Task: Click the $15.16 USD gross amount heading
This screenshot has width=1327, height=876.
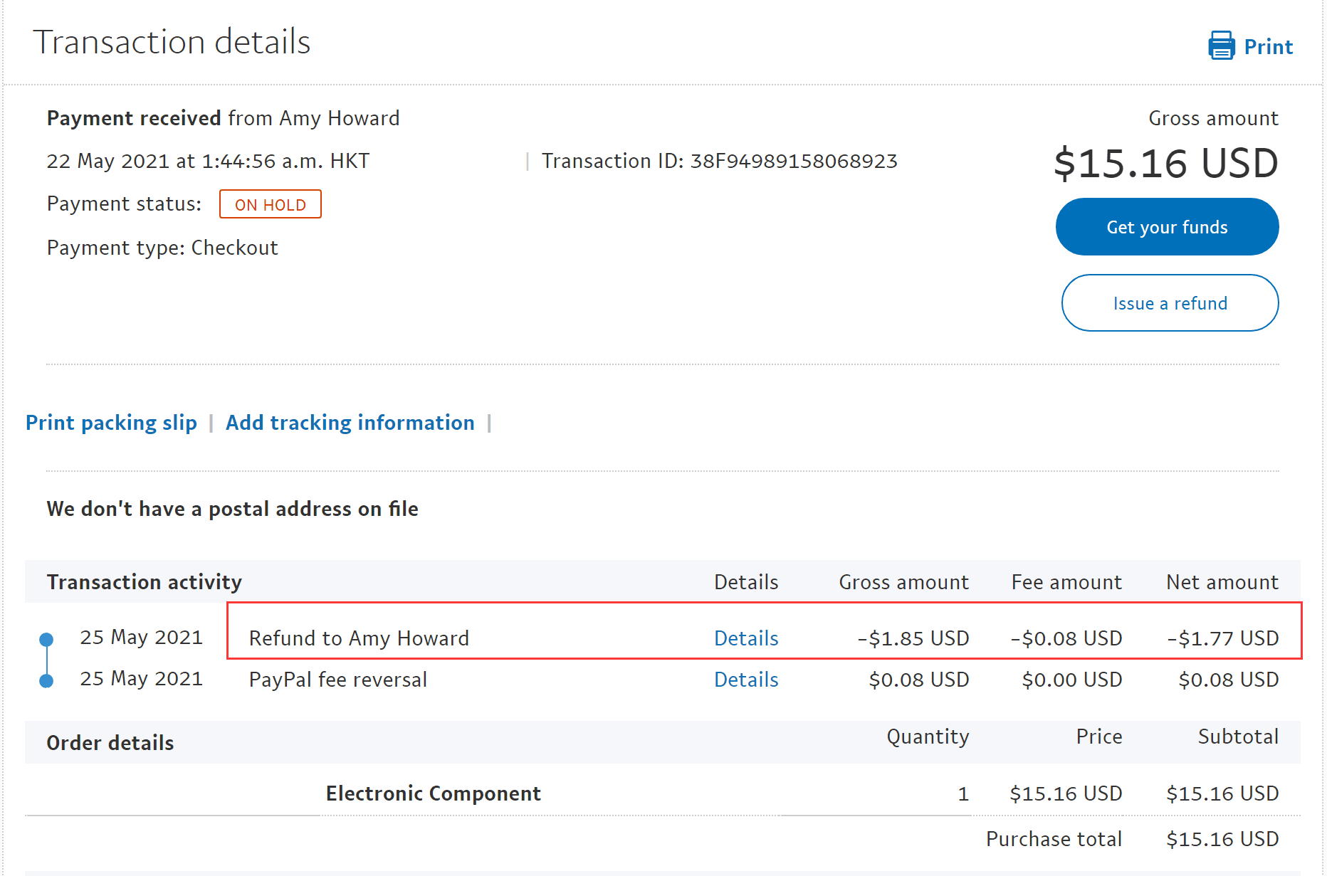Action: pos(1165,164)
